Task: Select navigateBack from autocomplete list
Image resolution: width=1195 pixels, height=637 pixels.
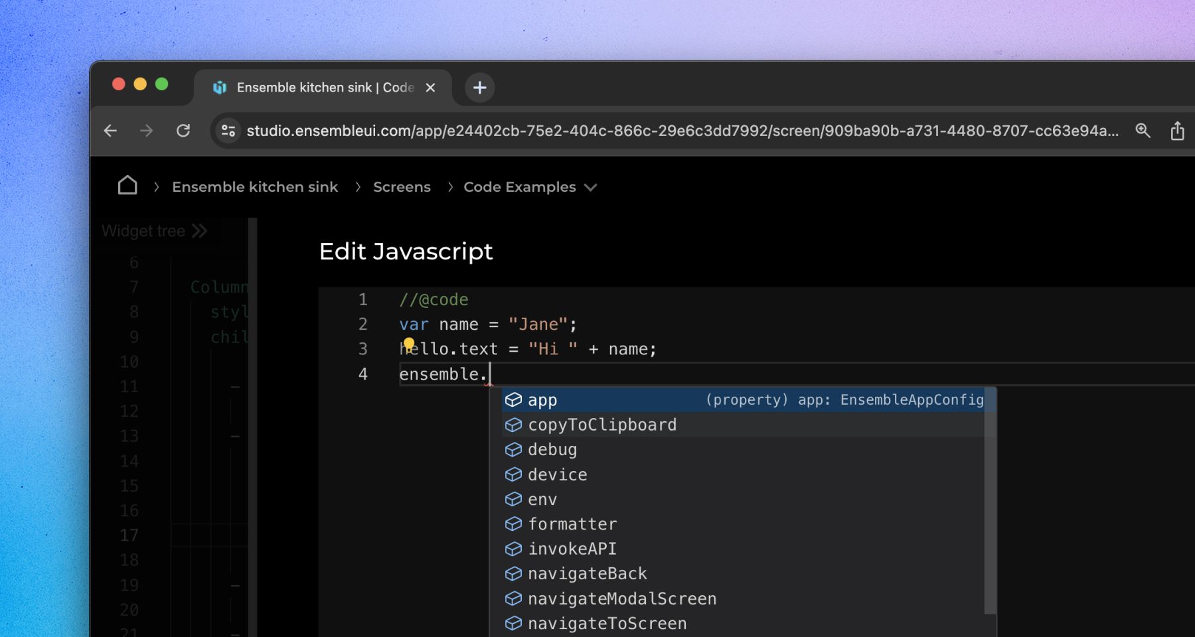Action: (x=744, y=574)
